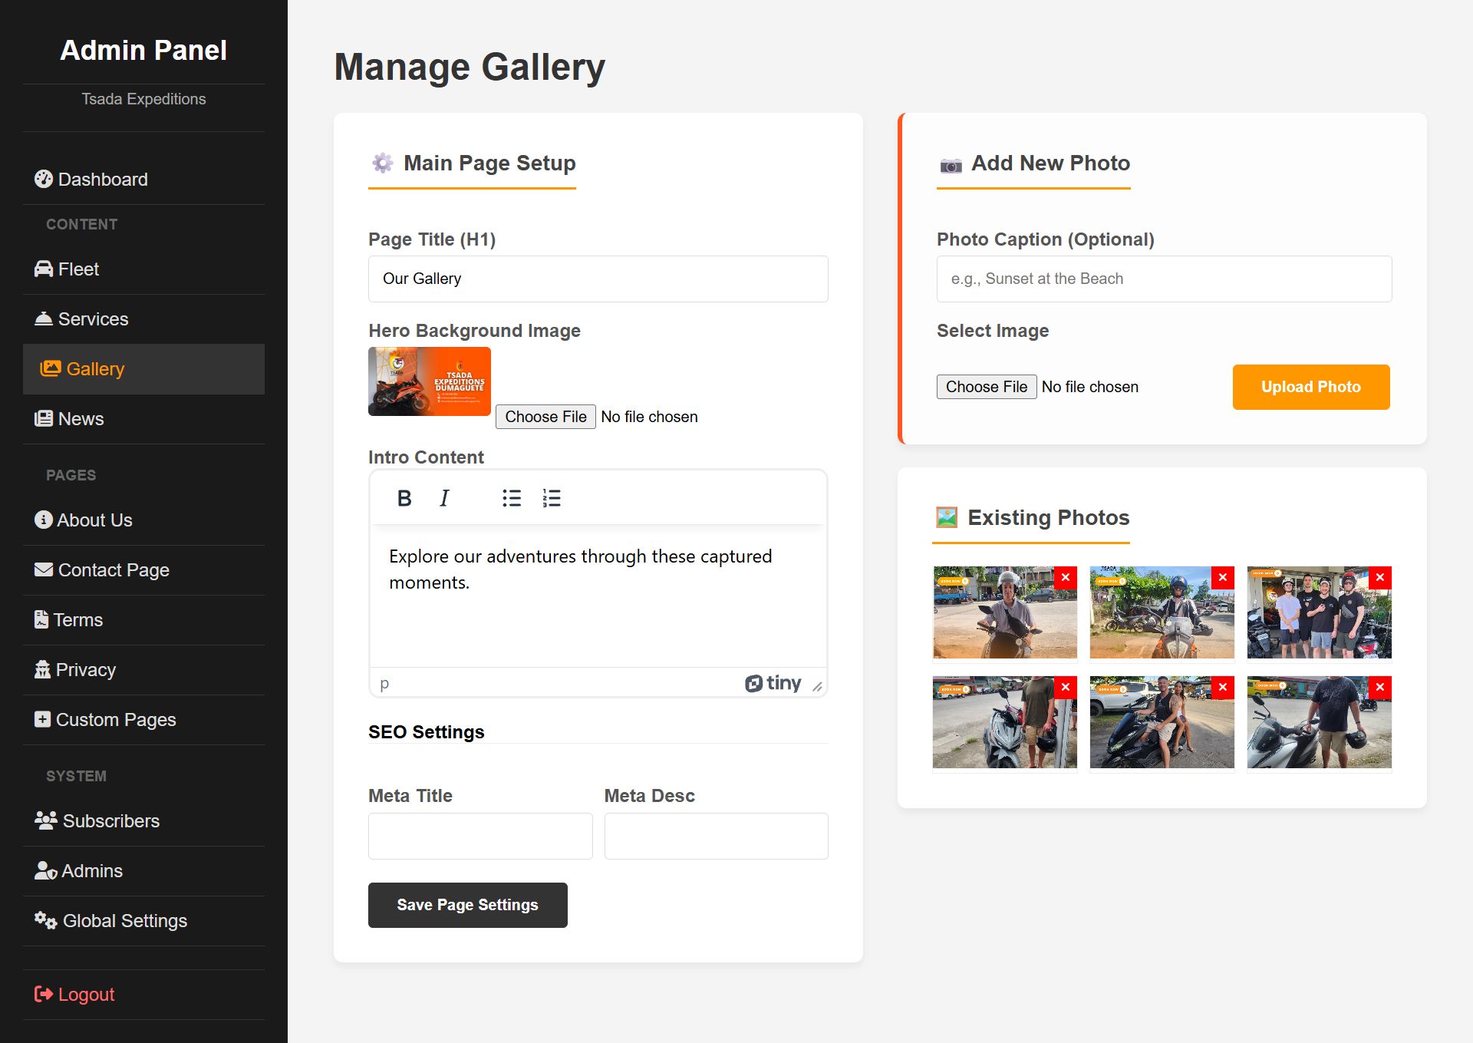The image size is (1473, 1043).
Task: Open the Global Settings page
Action: pos(124,921)
